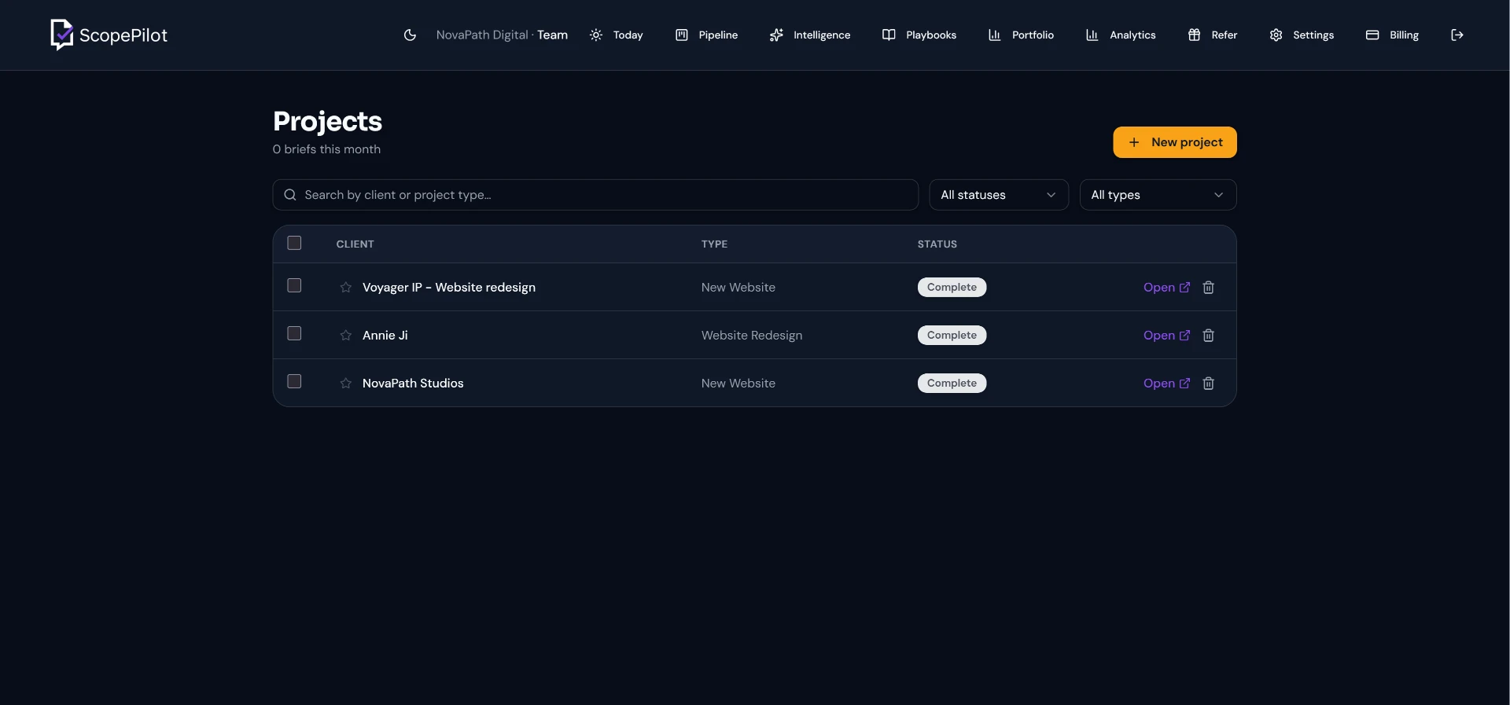Open the Today page
Screen dimensions: 1510x705
click(617, 35)
